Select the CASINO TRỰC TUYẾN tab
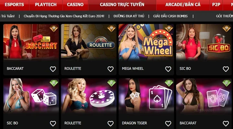The width and height of the screenshot is (233, 129). 122,5
